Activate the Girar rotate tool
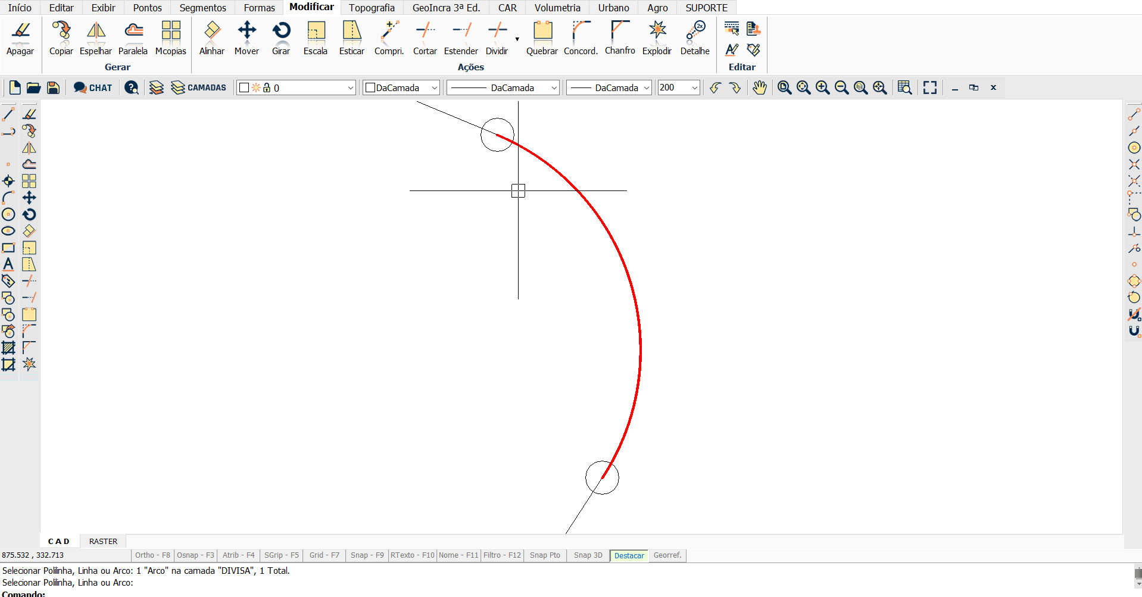1142x597 pixels. click(x=281, y=38)
